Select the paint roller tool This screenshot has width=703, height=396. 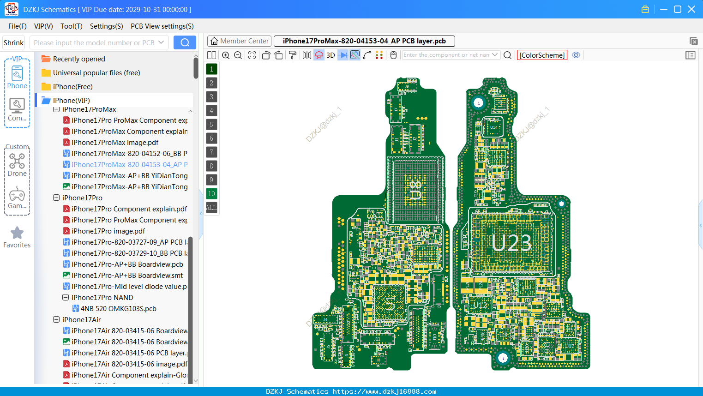[x=293, y=55]
